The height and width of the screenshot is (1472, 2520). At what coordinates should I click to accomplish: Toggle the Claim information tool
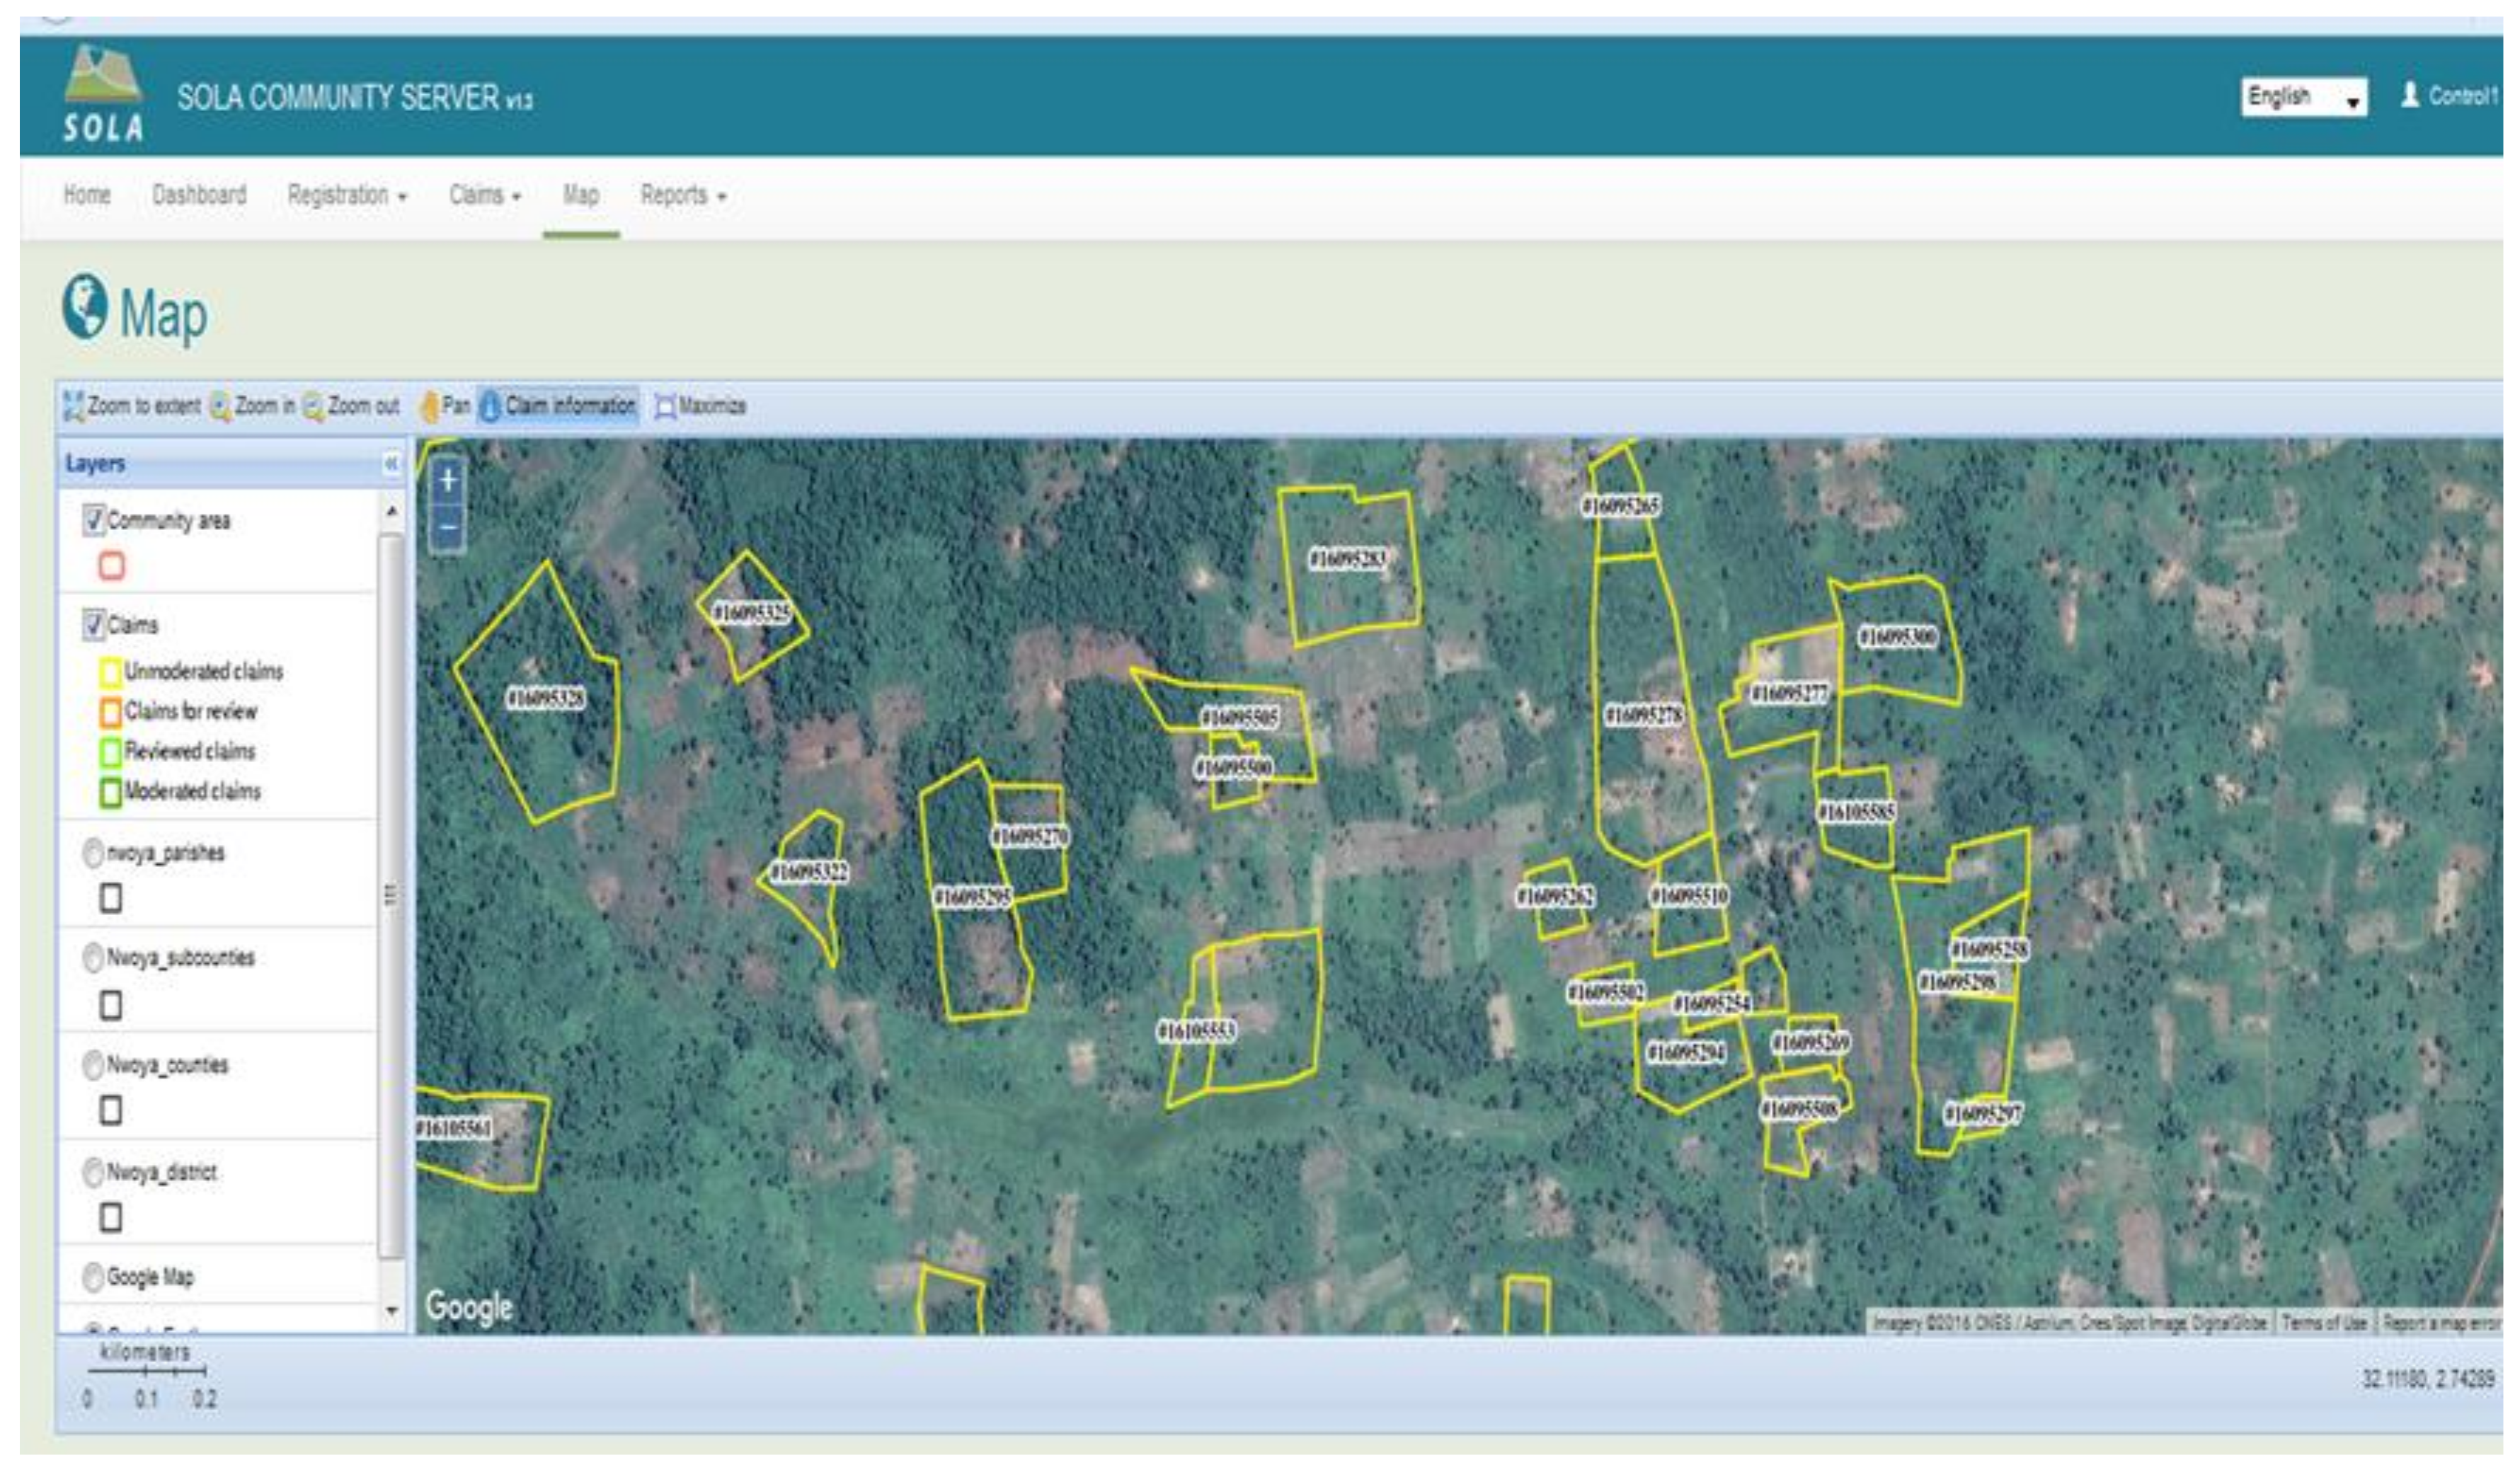click(x=558, y=406)
